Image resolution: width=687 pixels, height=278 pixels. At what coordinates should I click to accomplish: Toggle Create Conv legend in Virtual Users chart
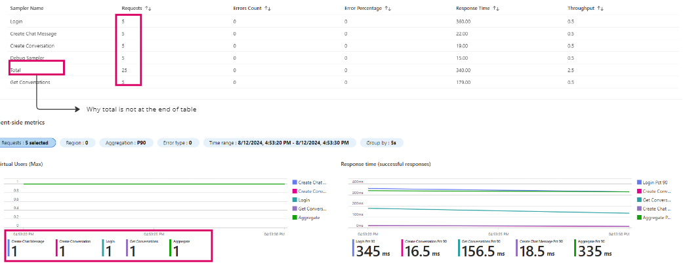pyautogui.click(x=309, y=191)
